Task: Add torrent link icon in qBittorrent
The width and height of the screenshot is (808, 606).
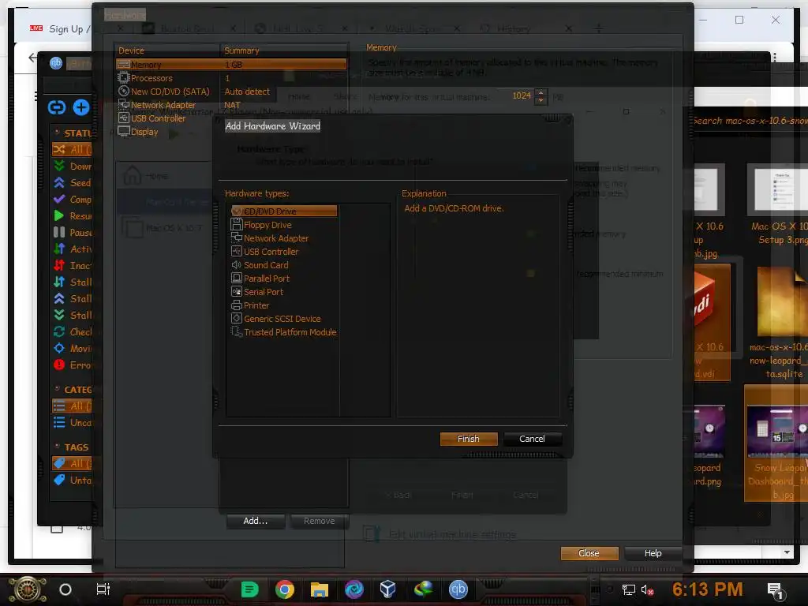Action: click(x=57, y=107)
